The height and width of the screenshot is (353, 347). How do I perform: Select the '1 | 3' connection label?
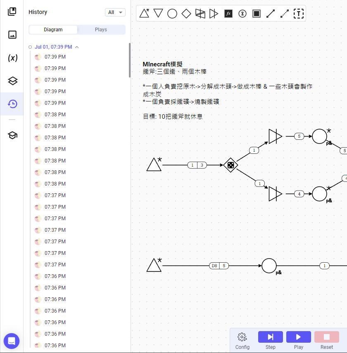click(x=197, y=165)
